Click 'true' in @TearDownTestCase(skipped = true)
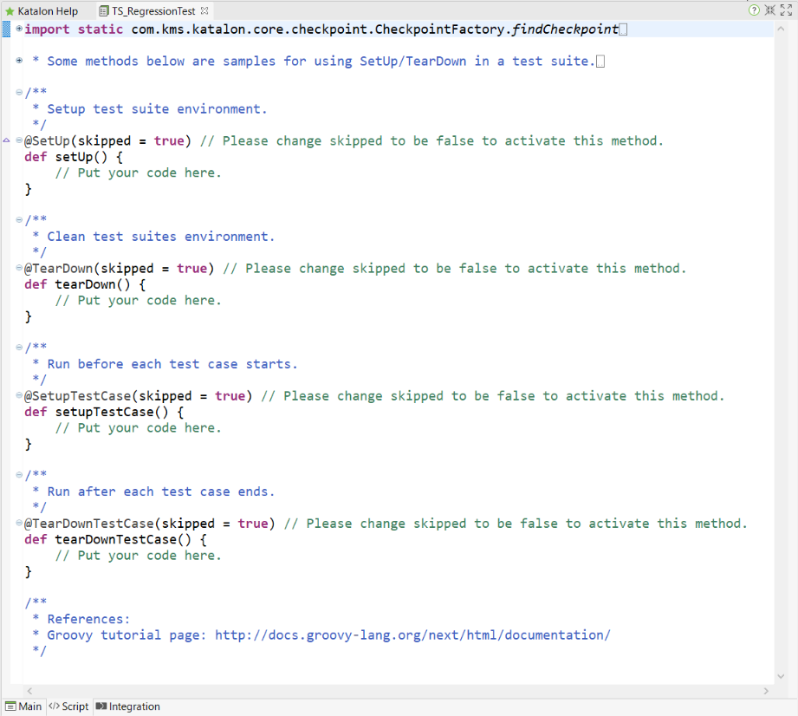Screen dimensions: 798x716 (253, 524)
